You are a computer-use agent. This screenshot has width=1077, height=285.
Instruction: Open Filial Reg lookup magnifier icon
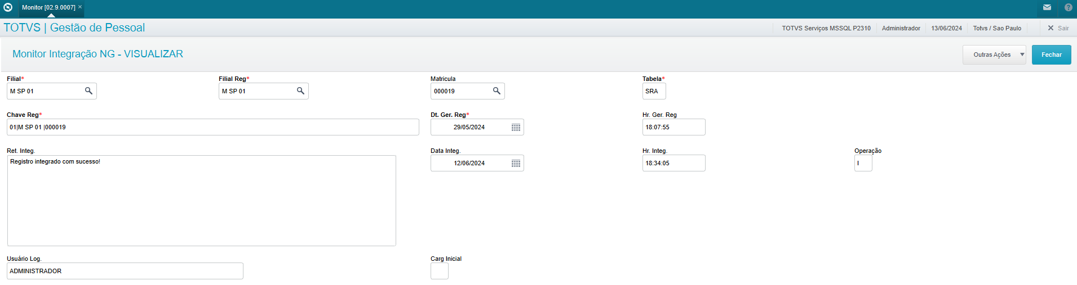click(300, 91)
